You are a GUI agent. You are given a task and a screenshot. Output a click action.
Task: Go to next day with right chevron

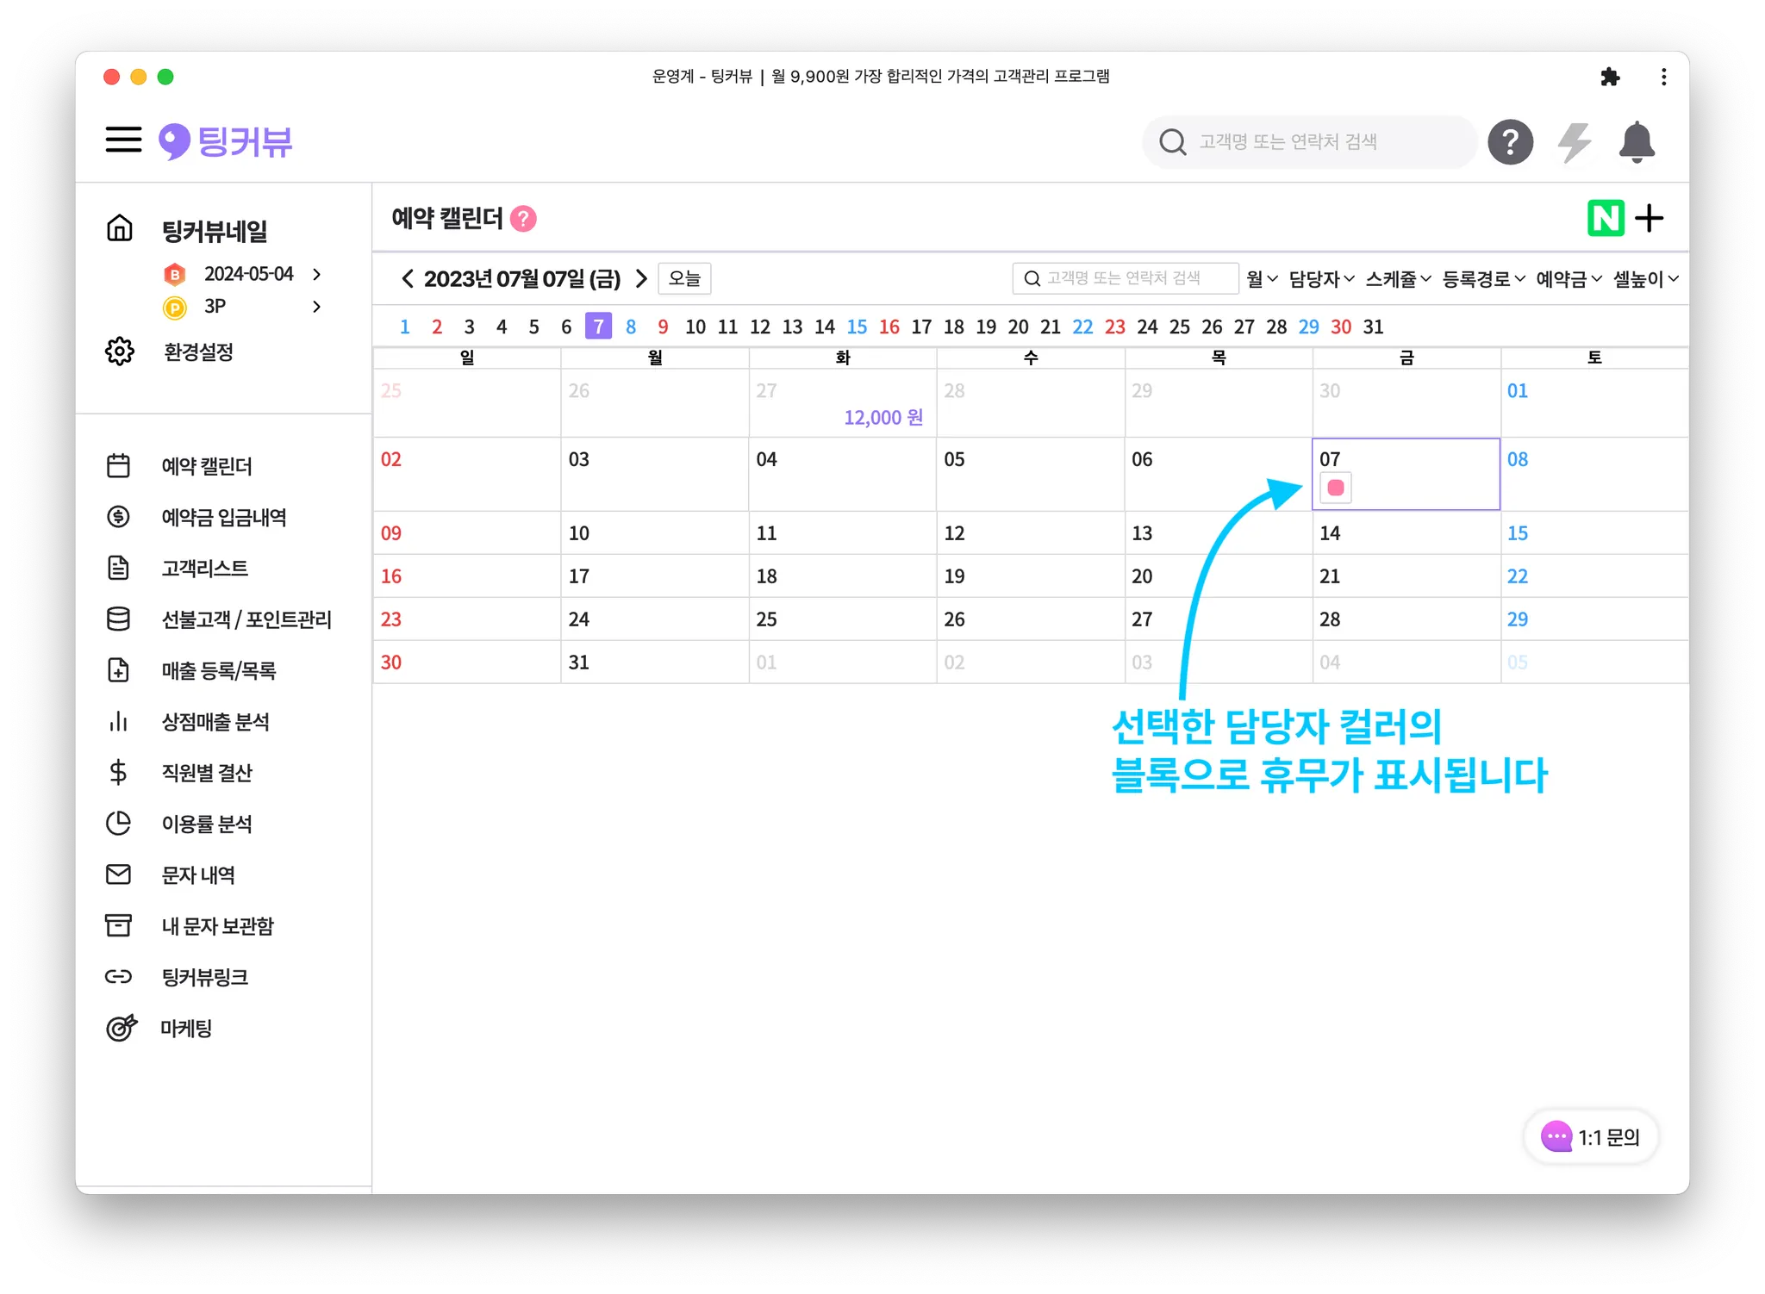640,278
